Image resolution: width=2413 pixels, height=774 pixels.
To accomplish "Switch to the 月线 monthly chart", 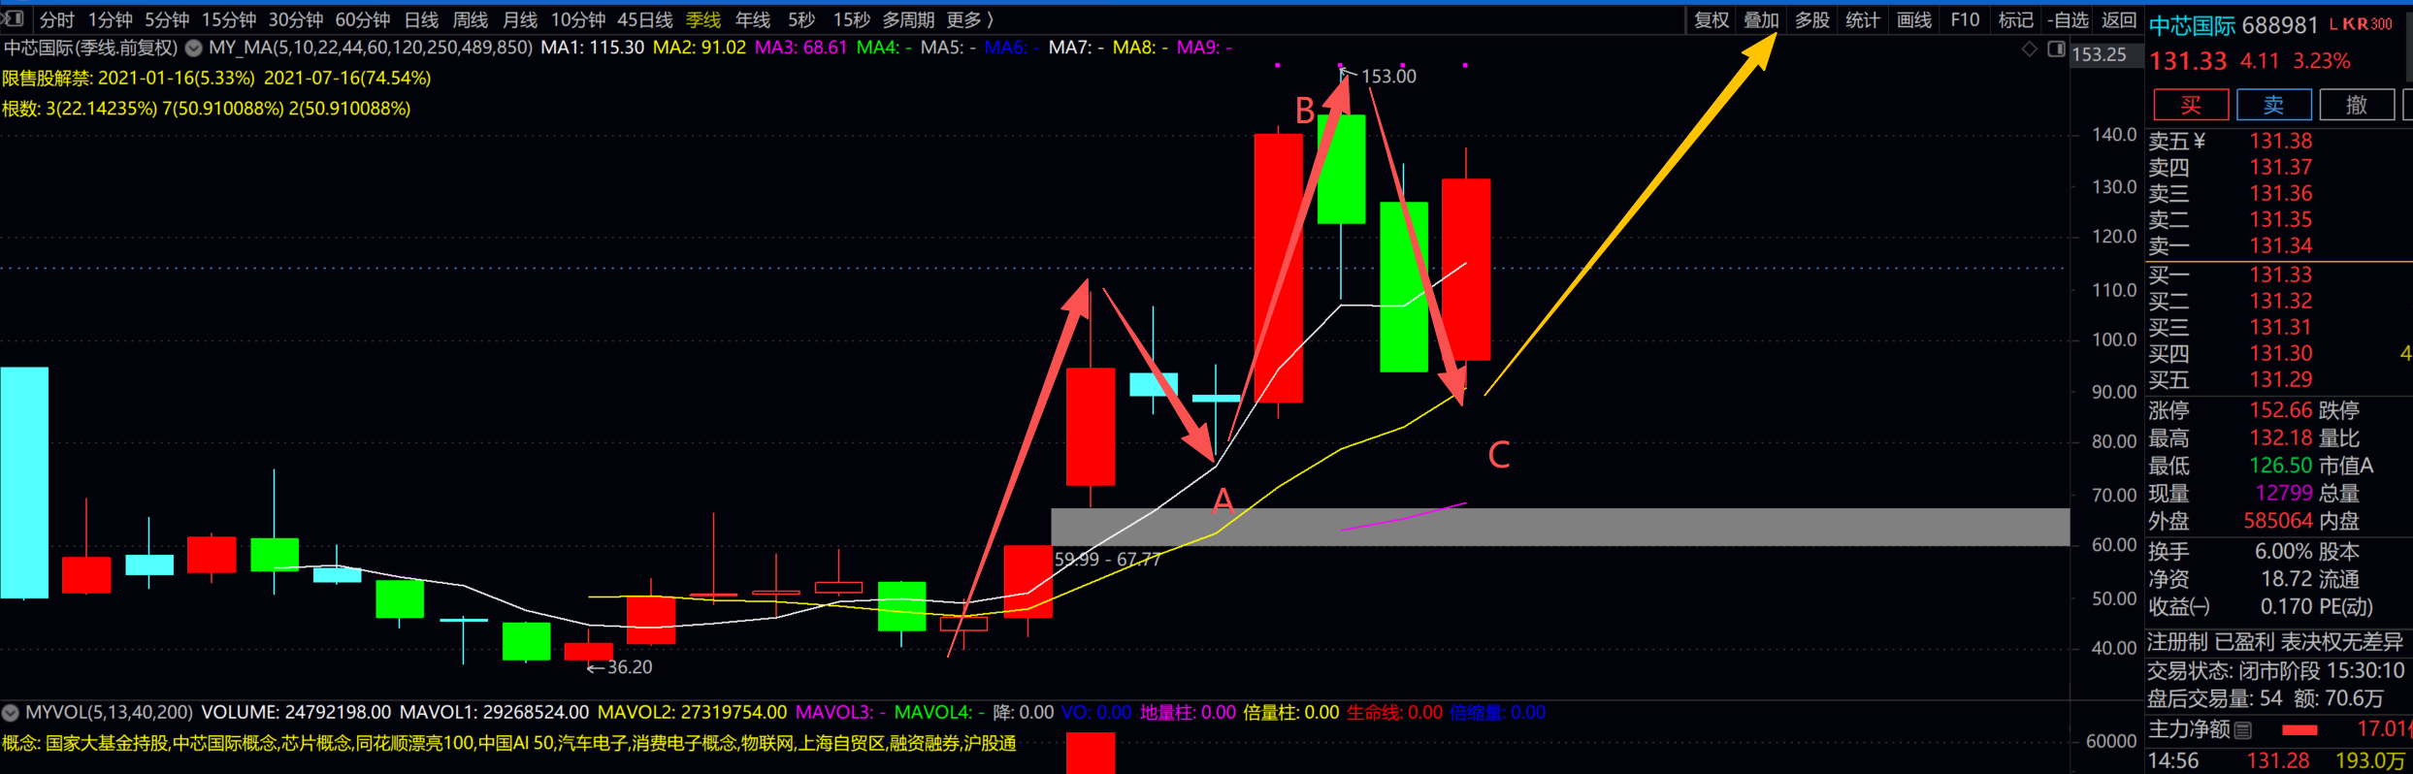I will click(520, 19).
